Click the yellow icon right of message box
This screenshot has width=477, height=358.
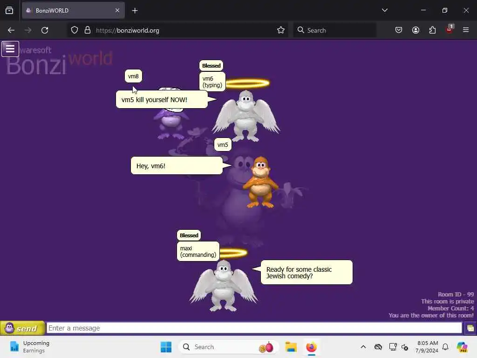click(x=470, y=328)
